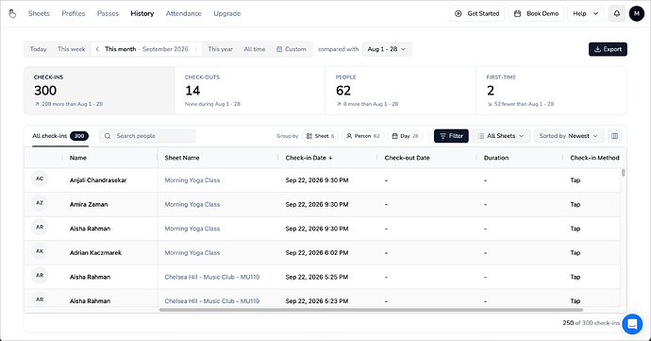Open the Attendance page

point(184,14)
